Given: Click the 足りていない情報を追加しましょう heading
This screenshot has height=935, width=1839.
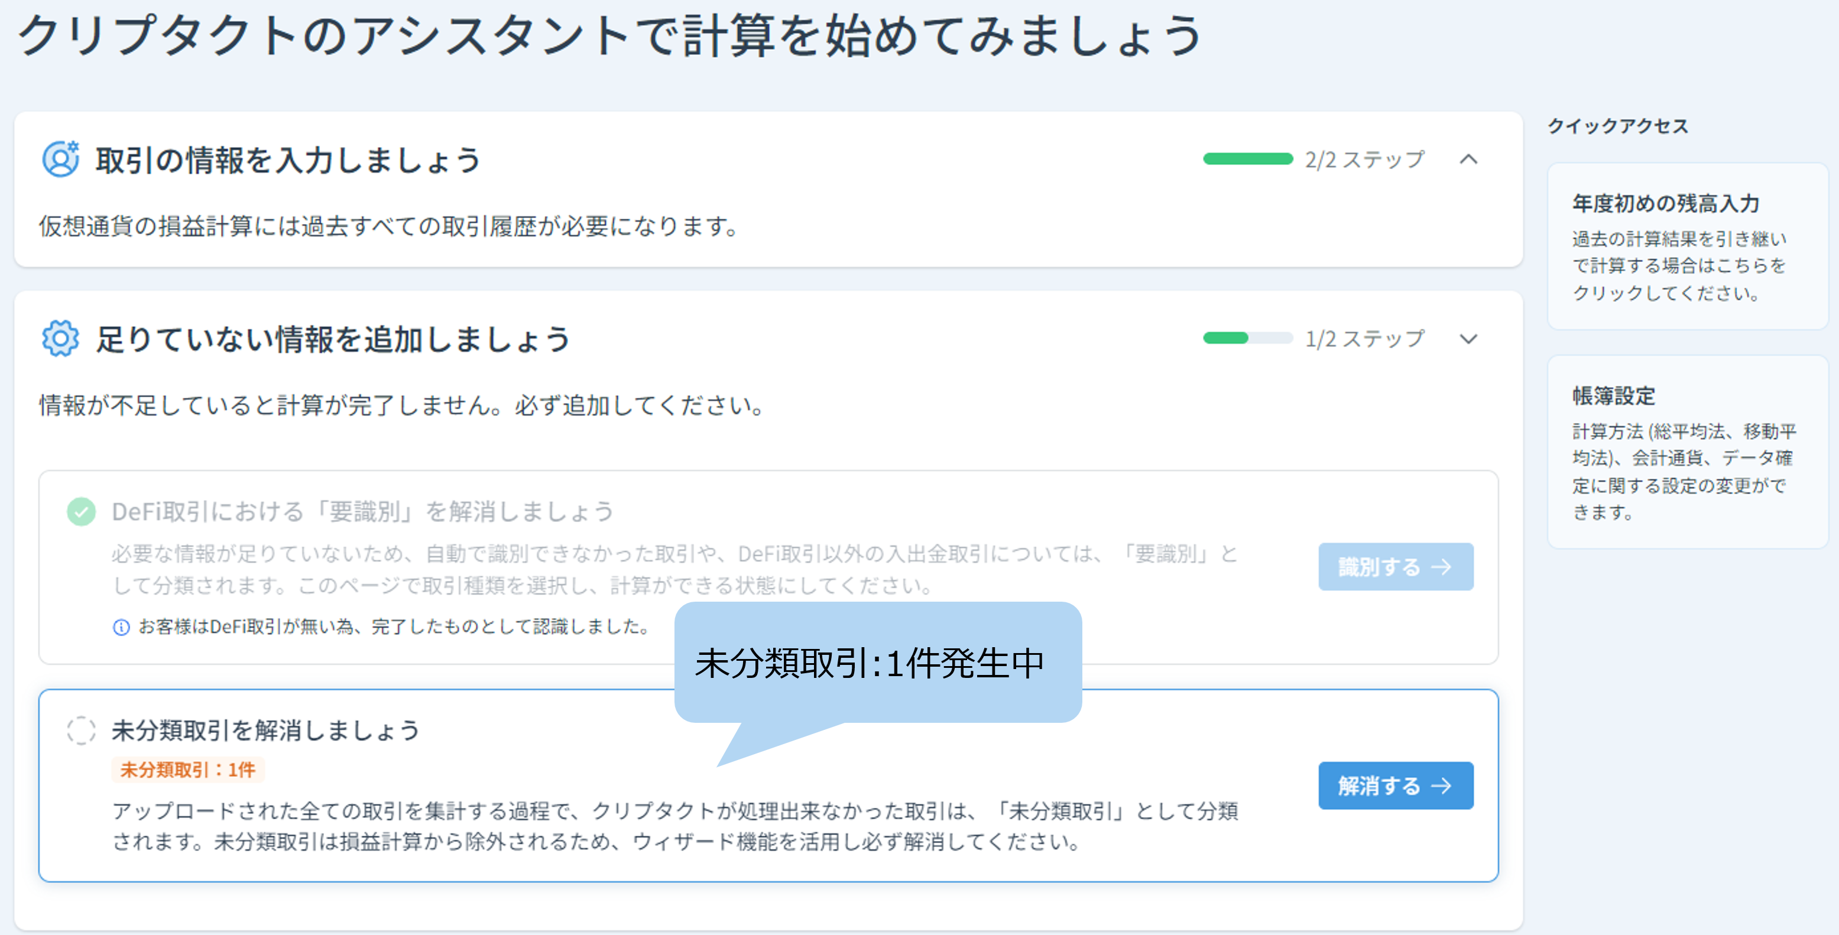Looking at the screenshot, I should (333, 339).
